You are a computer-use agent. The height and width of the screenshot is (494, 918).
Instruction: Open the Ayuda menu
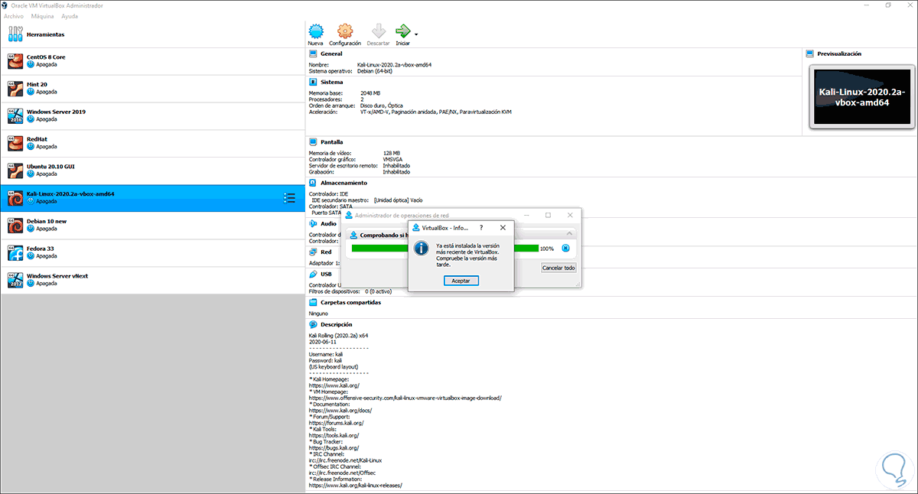70,15
